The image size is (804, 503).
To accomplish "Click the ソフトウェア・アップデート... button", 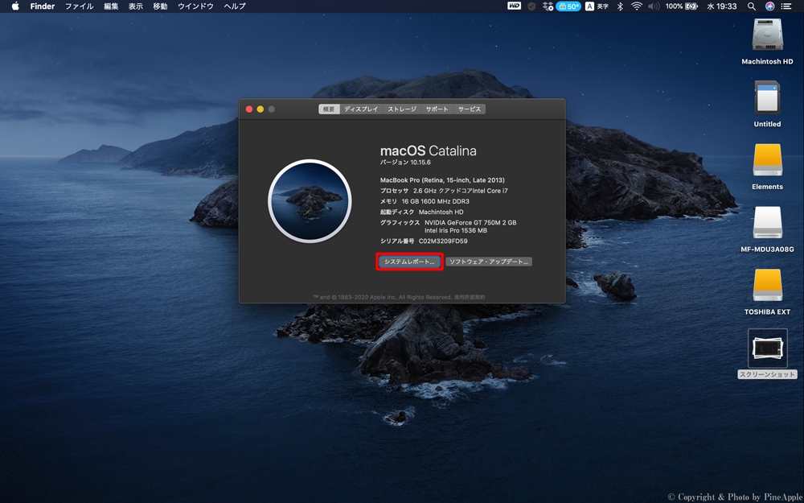I will pos(489,262).
